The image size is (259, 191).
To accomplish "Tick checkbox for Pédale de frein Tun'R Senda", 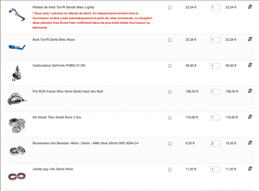I will point(170,8).
